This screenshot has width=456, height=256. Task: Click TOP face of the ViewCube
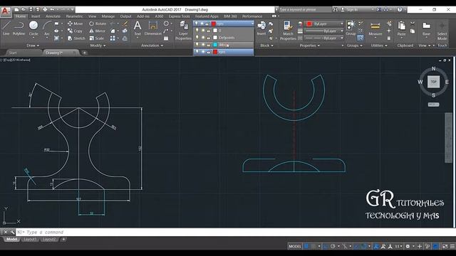click(x=433, y=82)
